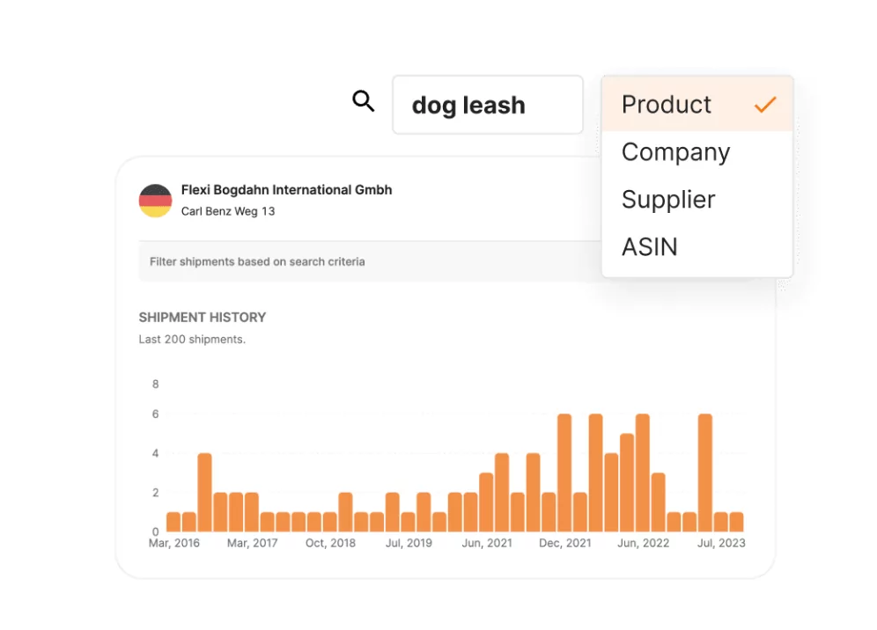Choose Company from the search type list

click(697, 152)
